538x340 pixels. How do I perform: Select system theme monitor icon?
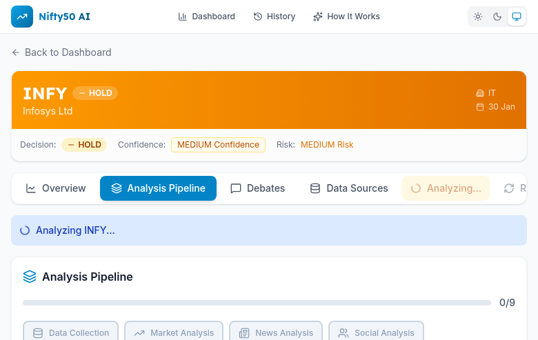[x=516, y=17]
